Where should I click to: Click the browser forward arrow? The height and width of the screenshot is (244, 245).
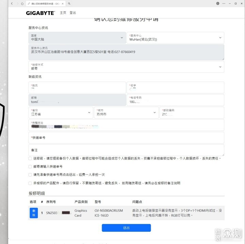(17, 3)
